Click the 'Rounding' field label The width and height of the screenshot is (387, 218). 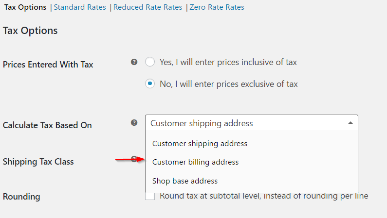pos(21,197)
